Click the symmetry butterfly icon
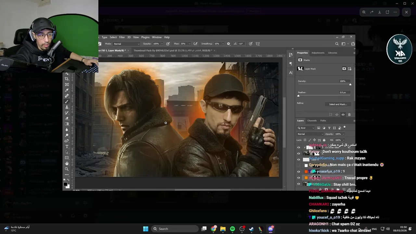 [258, 44]
